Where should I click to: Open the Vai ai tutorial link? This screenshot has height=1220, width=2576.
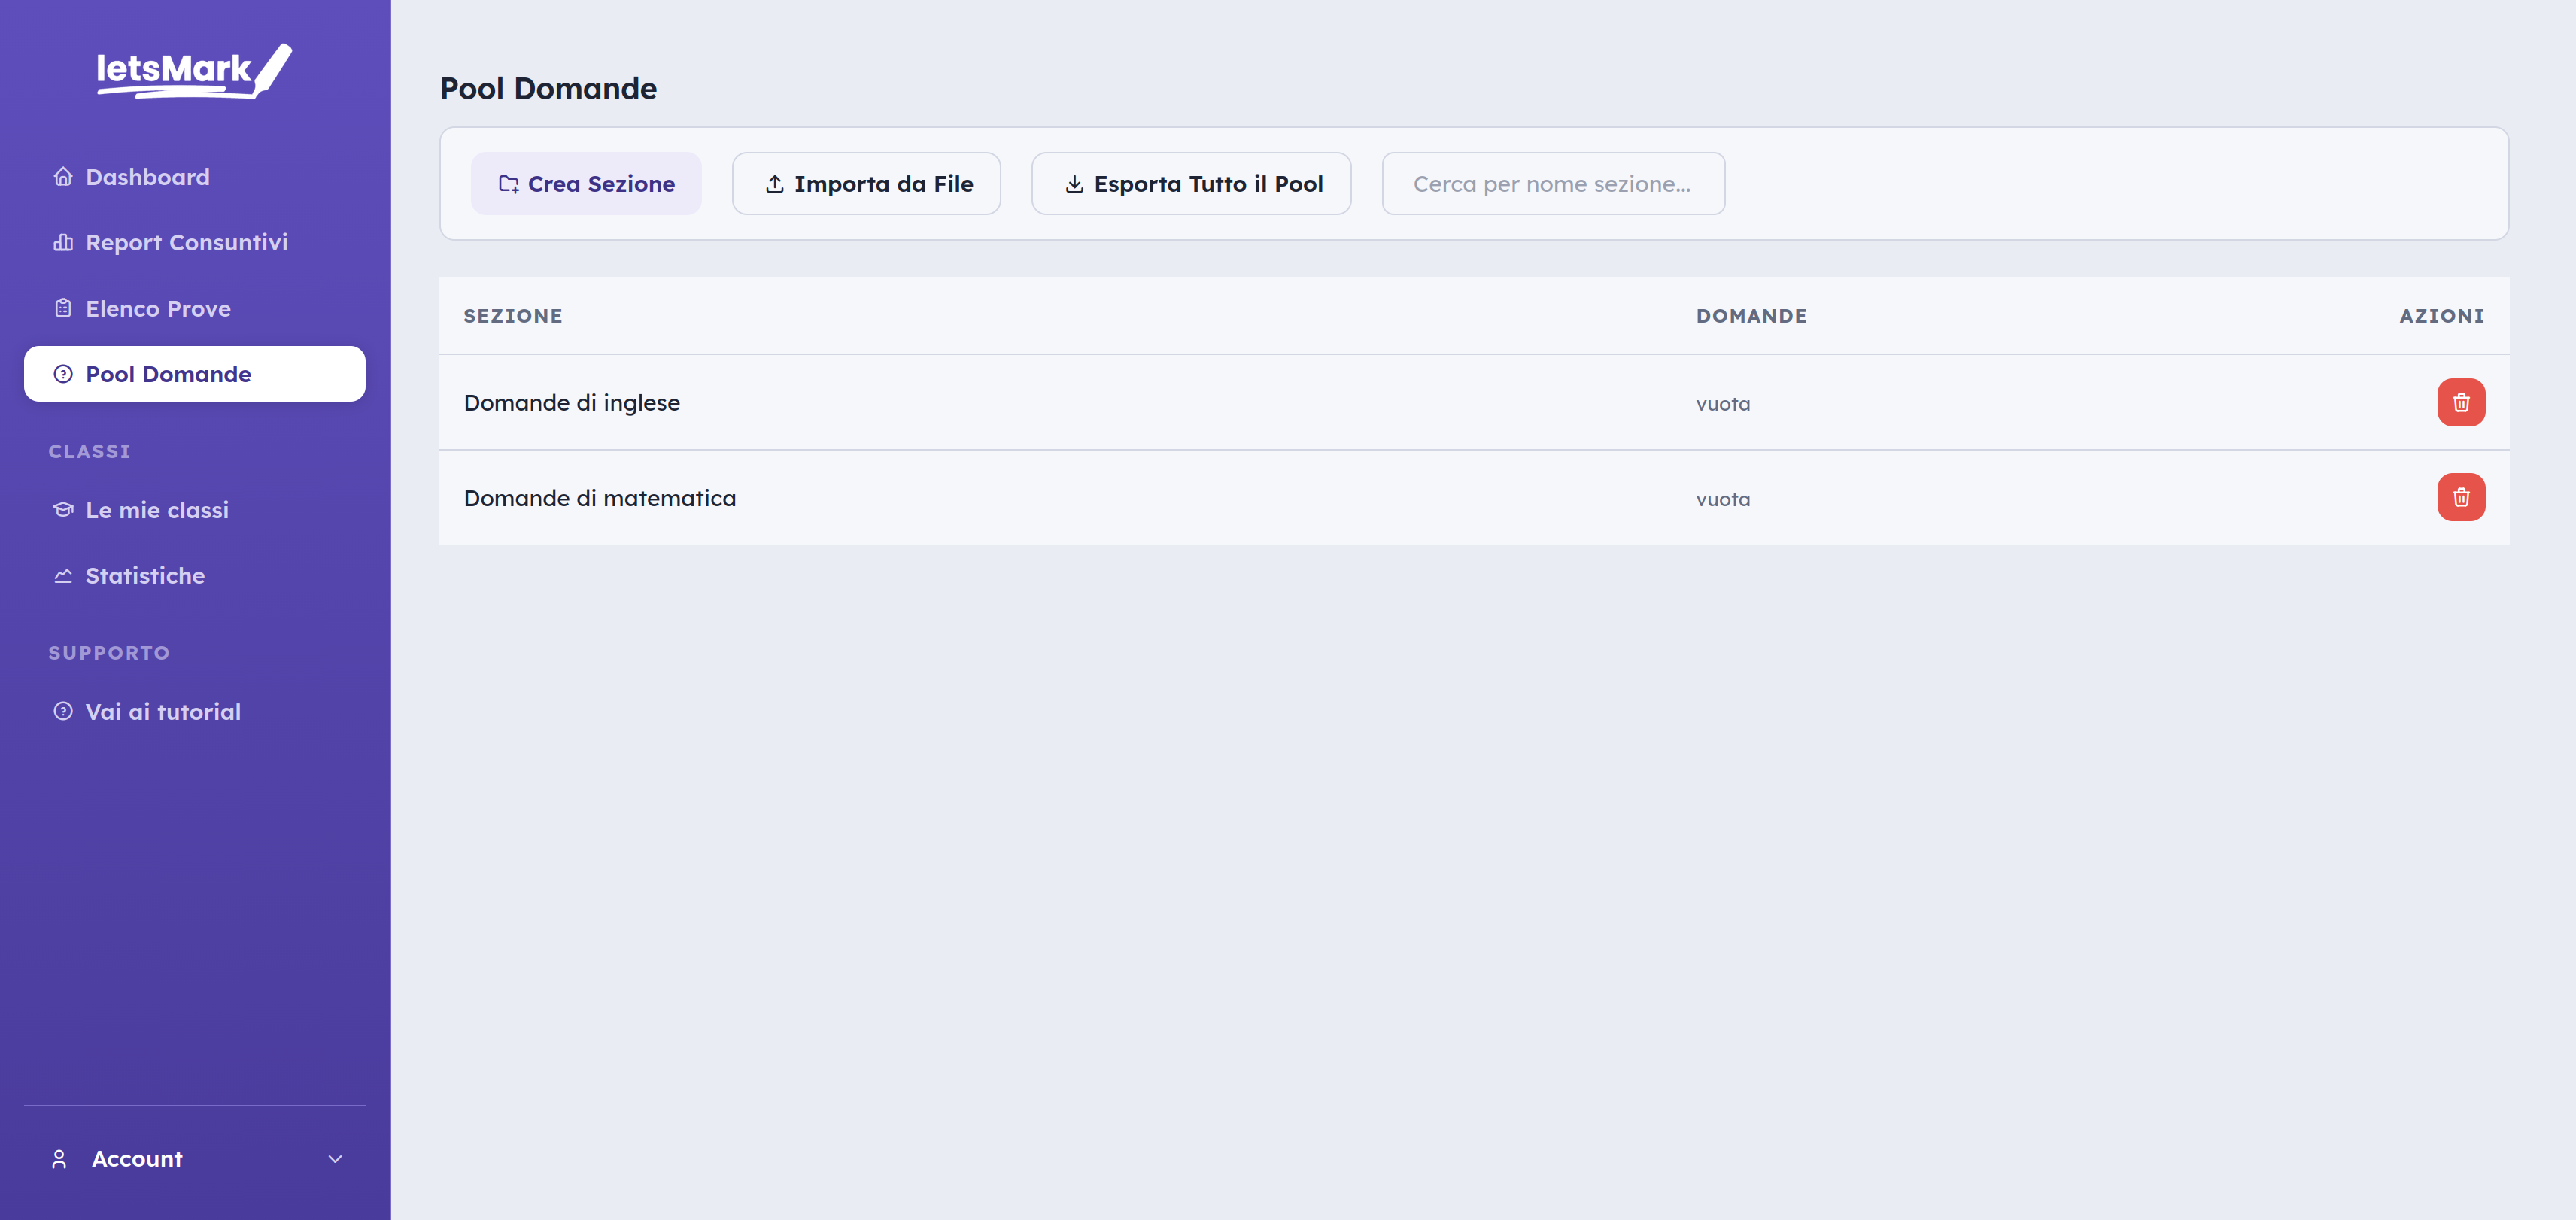point(194,712)
